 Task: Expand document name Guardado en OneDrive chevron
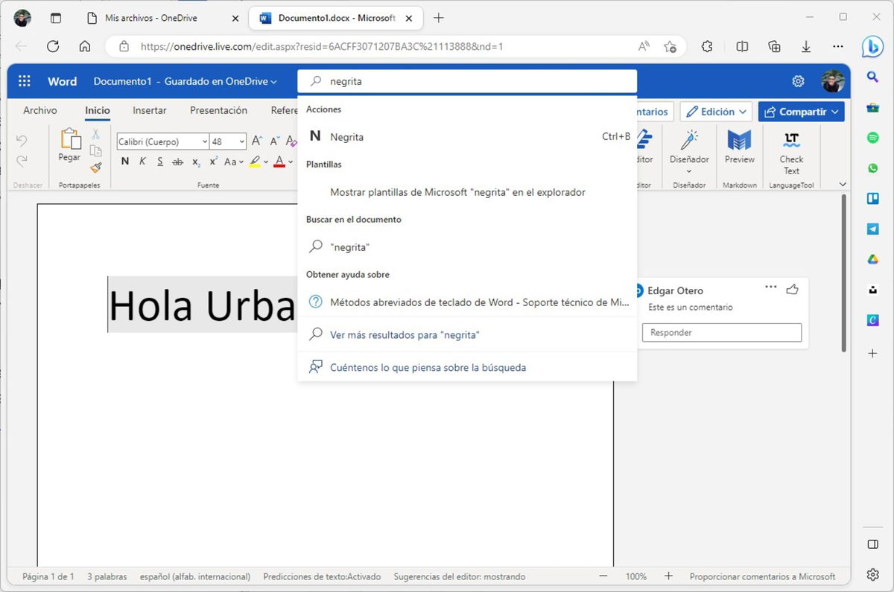click(274, 82)
